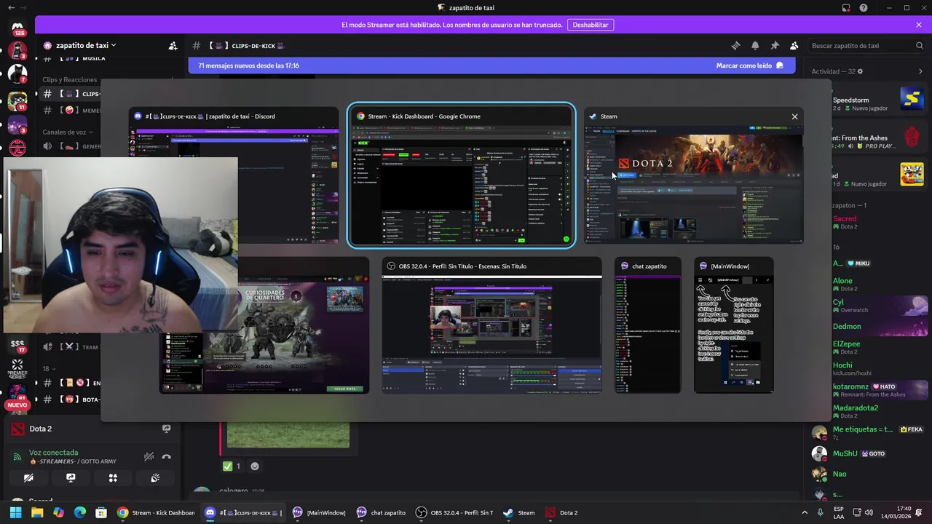The width and height of the screenshot is (932, 524).
Task: Select Discord window thumbnail in switcher
Action: [x=234, y=175]
